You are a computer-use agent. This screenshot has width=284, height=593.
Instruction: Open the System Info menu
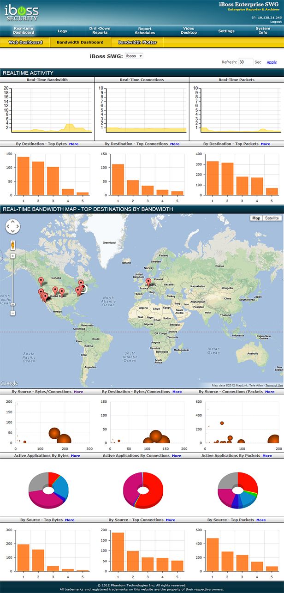263,31
